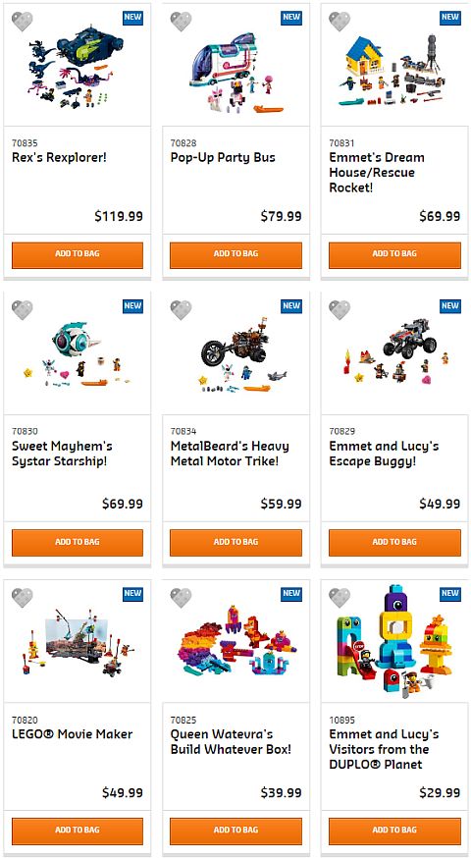
Task: Add Rex's Rexplorer! to bag
Action: pyautogui.click(x=78, y=255)
